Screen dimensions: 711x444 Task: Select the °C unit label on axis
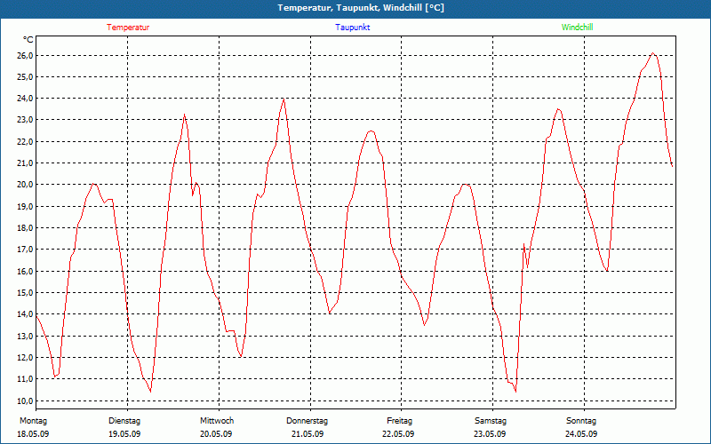[x=28, y=40]
